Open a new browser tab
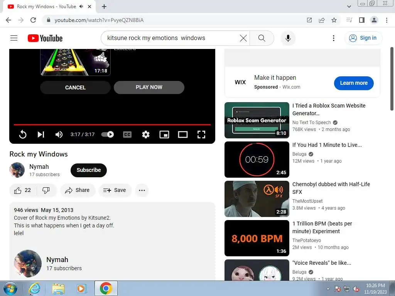The height and width of the screenshot is (296, 395). pyautogui.click(x=104, y=7)
